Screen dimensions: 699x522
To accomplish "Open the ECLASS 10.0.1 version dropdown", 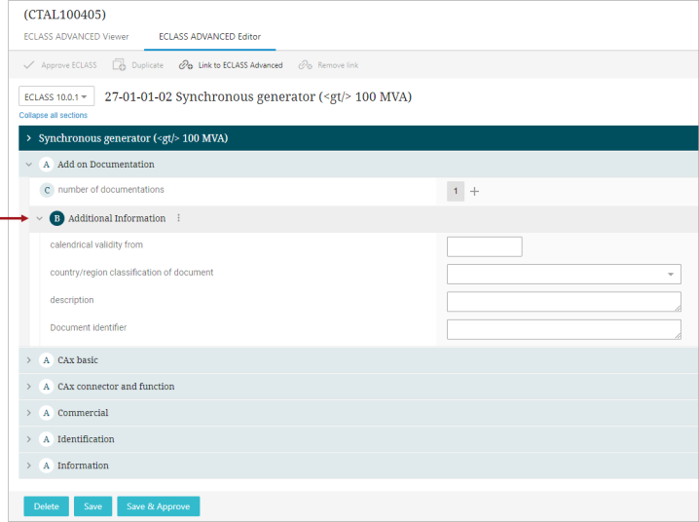I will tap(56, 96).
